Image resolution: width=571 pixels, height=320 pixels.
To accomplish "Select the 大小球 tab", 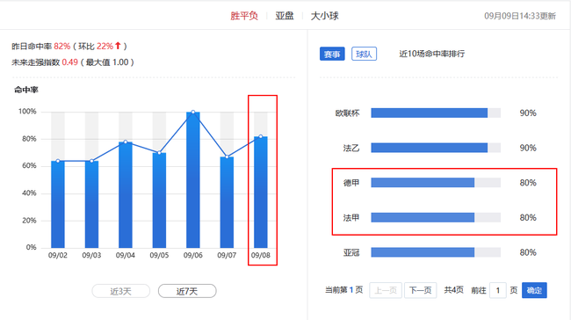I will tap(324, 16).
